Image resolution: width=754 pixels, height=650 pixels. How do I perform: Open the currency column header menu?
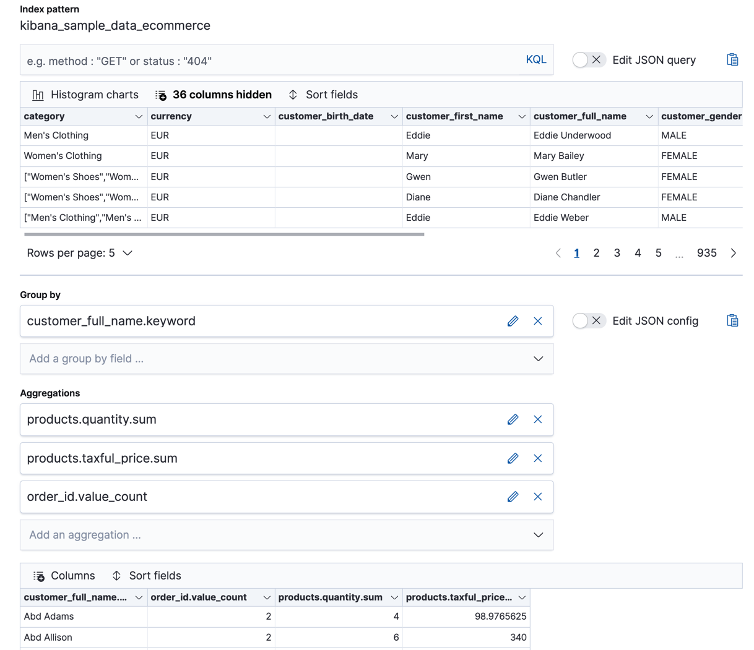(x=267, y=116)
